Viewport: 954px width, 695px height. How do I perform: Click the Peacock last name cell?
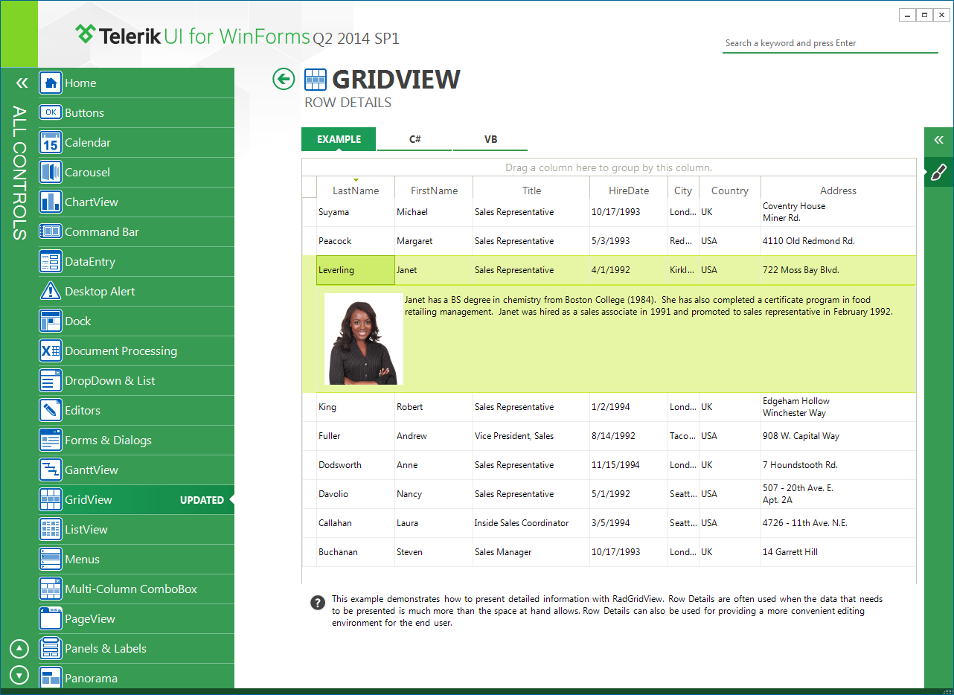pyautogui.click(x=356, y=241)
